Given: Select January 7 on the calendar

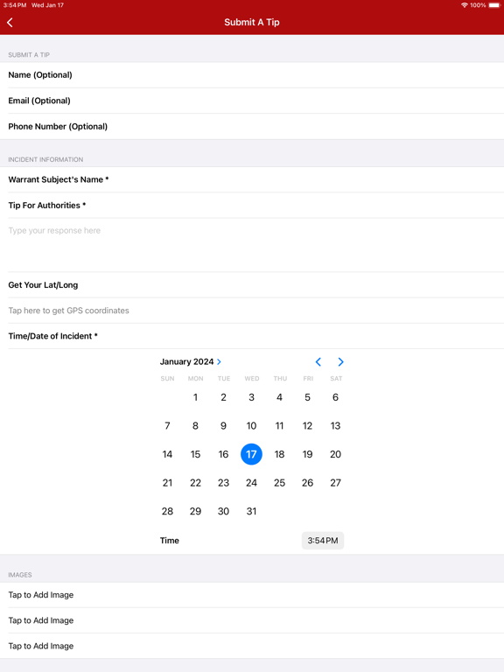Looking at the screenshot, I should [167, 425].
